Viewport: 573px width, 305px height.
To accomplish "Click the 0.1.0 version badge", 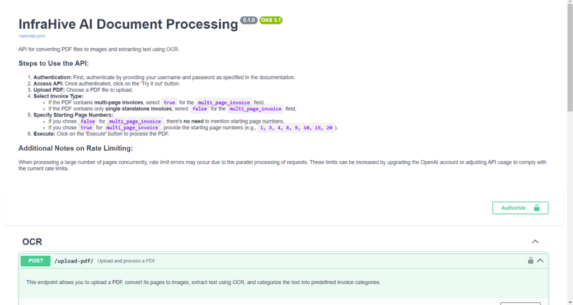I will point(248,20).
